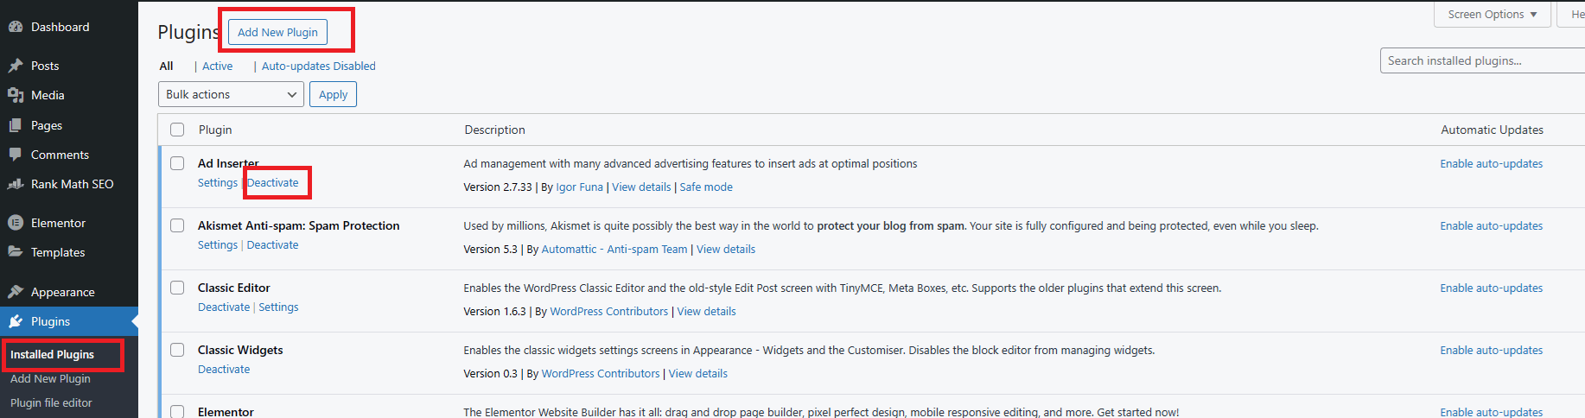The image size is (1585, 418).
Task: Open the Bulk actions dropdown
Action: [231, 94]
